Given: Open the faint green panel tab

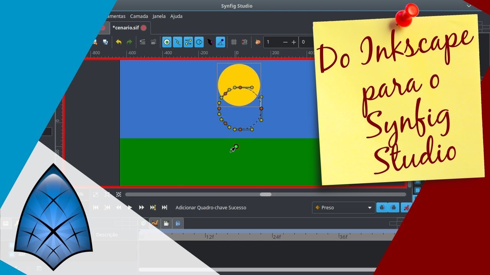Looking at the screenshot, I should 144,223.
